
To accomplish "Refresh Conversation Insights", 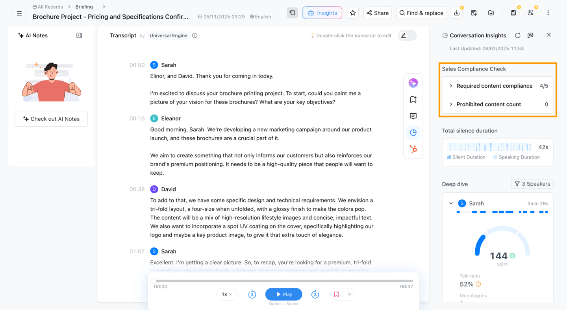I will [518, 35].
